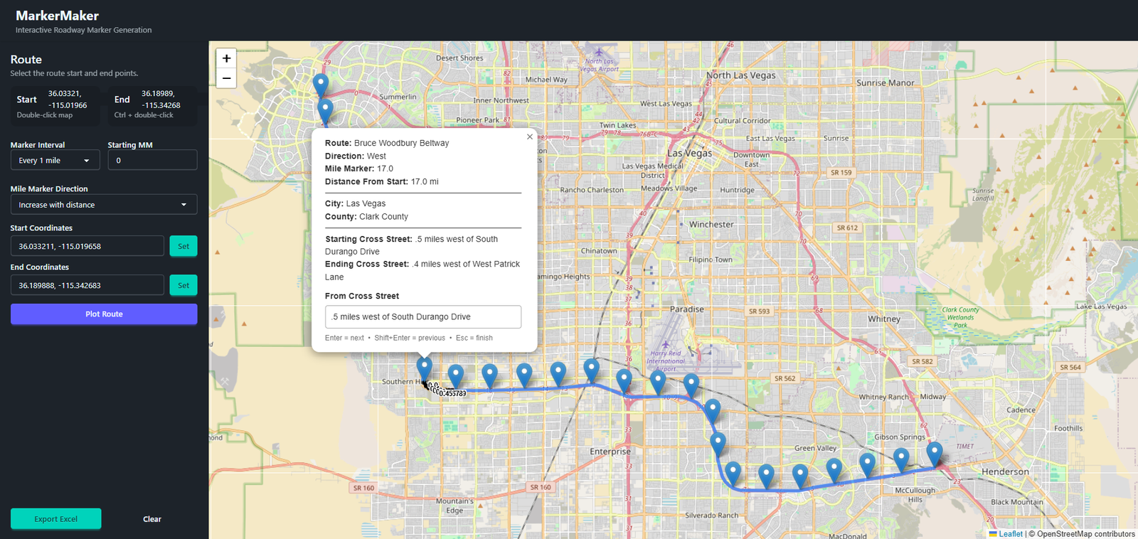The width and height of the screenshot is (1138, 539).
Task: Click the mile 9 marker southeast of the airport
Action: 691,387
